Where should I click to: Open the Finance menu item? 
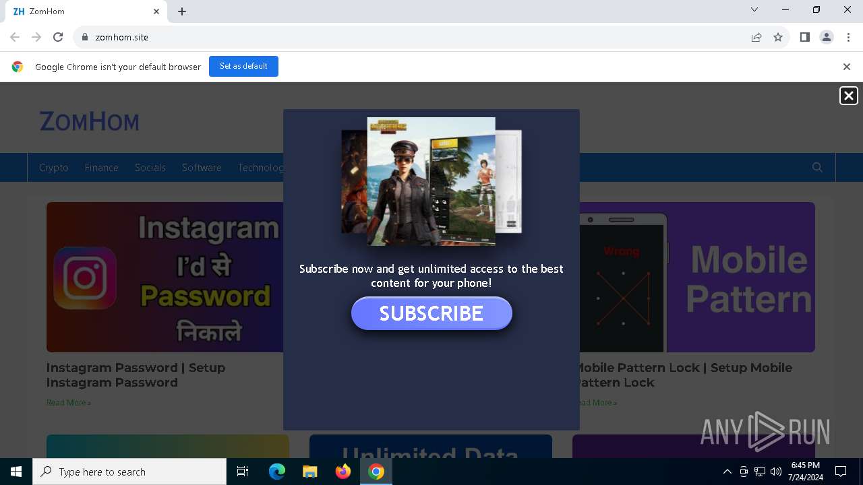[102, 167]
